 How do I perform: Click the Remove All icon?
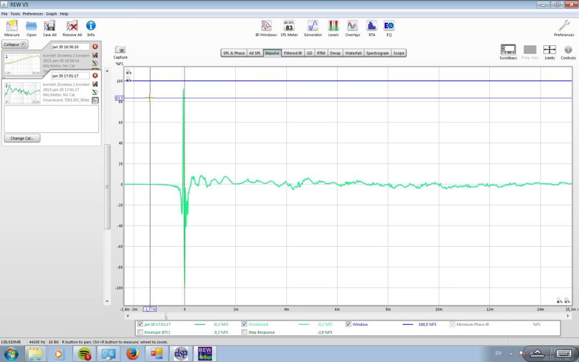click(x=72, y=26)
